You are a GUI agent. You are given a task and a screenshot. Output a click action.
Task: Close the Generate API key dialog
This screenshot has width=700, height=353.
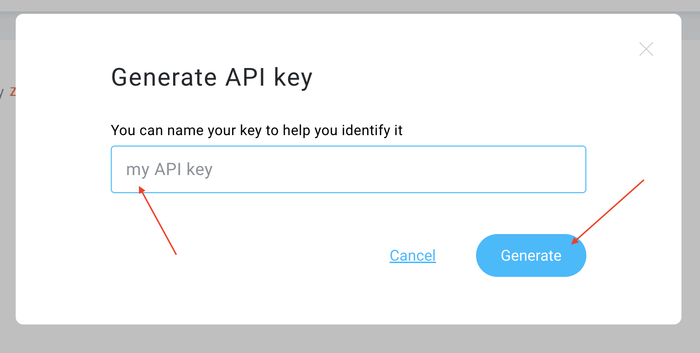(646, 49)
